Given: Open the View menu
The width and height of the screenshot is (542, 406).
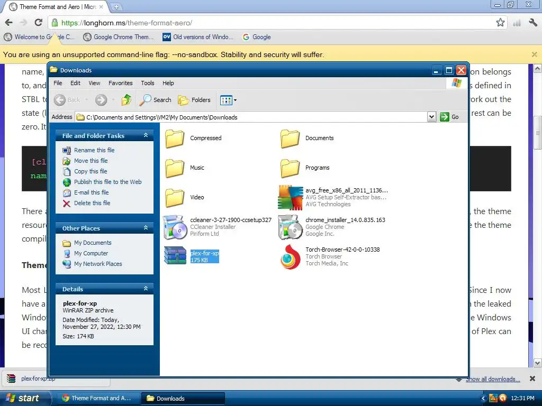Looking at the screenshot, I should [x=94, y=83].
